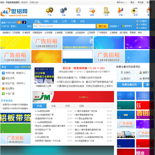
Task: Click the 发商机 button
Action: 126,72
